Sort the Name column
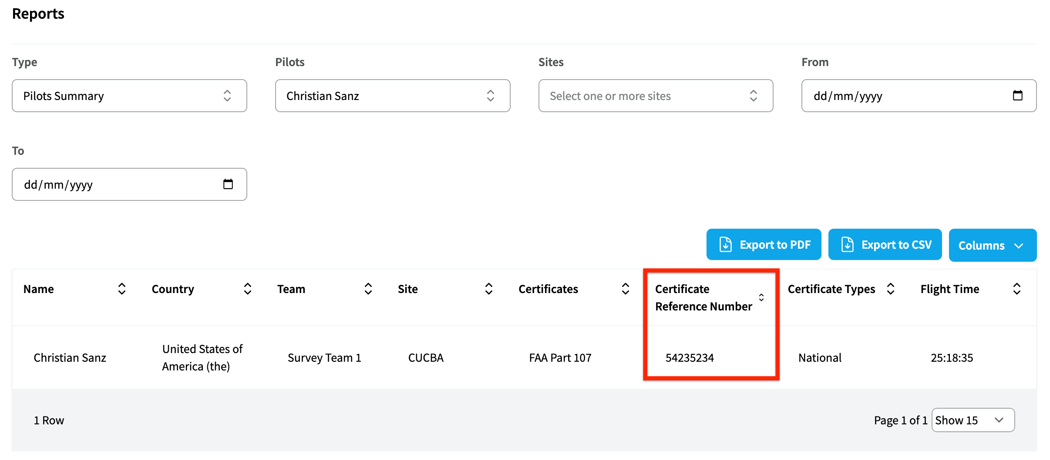 coord(122,288)
